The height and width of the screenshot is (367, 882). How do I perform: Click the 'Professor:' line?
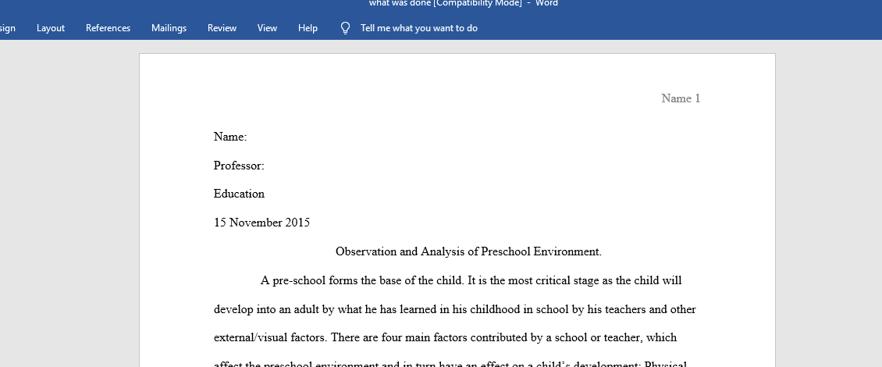click(x=239, y=166)
